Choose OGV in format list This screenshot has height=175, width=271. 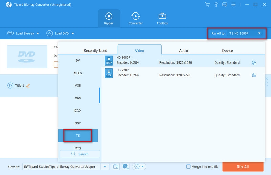[x=78, y=98]
